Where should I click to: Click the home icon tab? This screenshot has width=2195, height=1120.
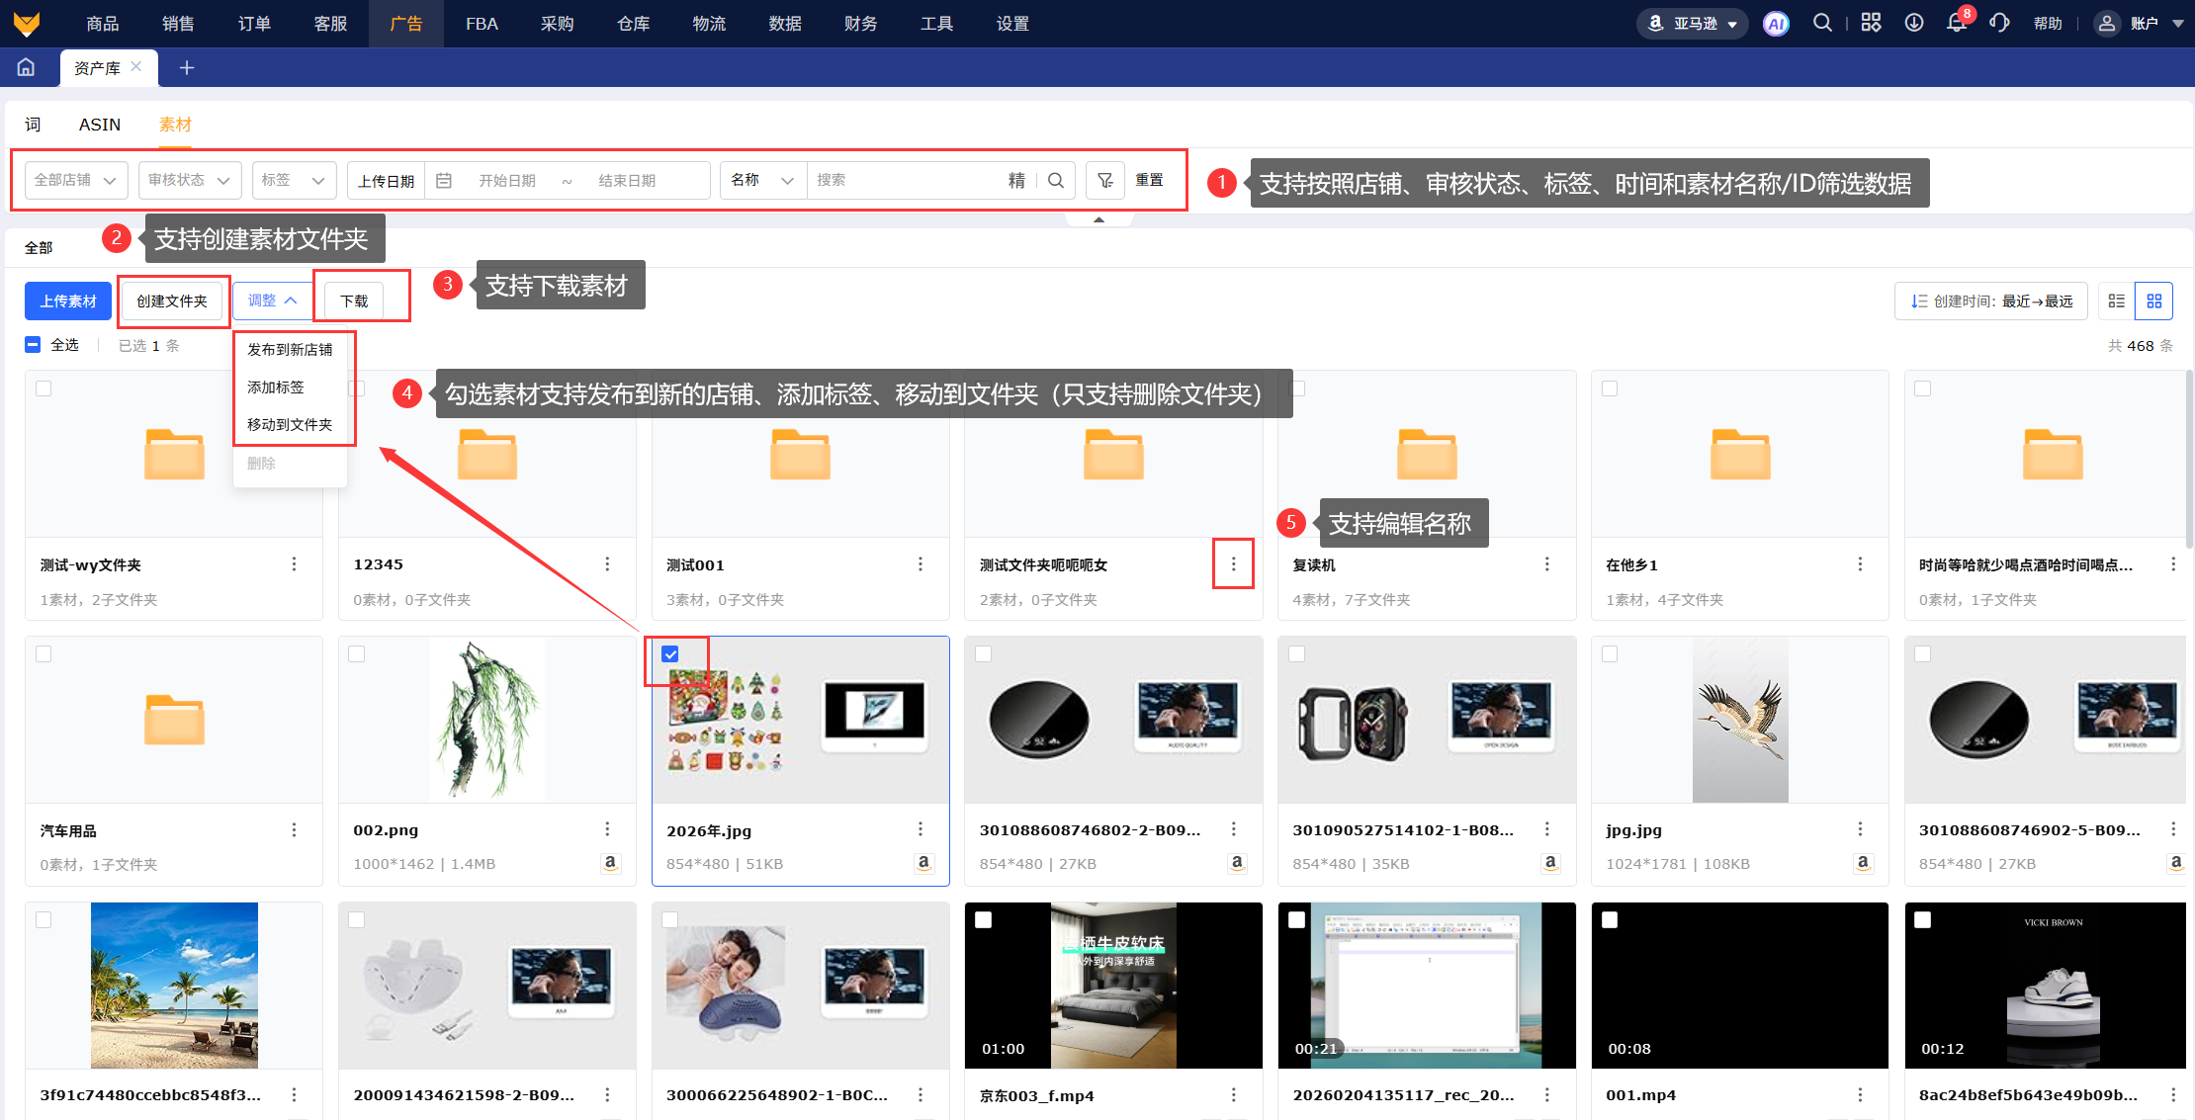tap(27, 67)
